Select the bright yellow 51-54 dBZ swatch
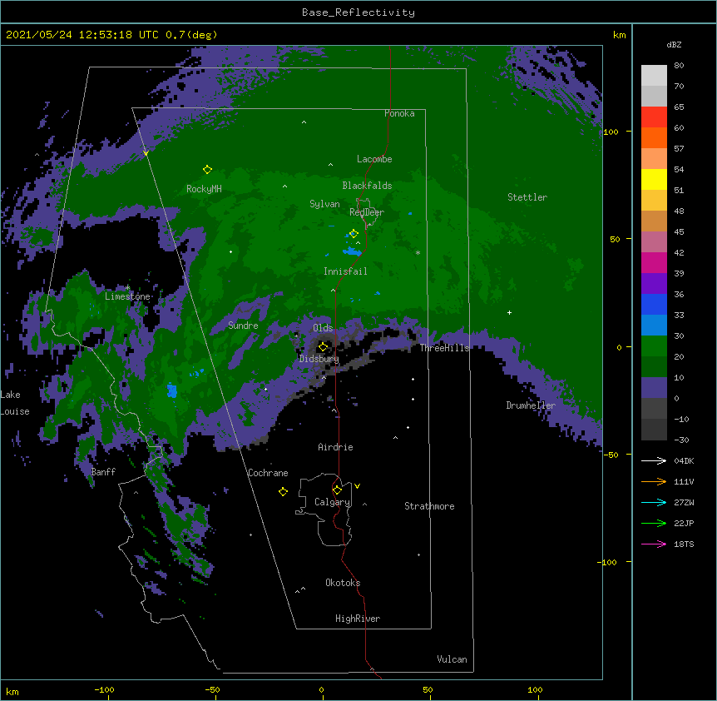This screenshot has width=717, height=701. (x=654, y=179)
